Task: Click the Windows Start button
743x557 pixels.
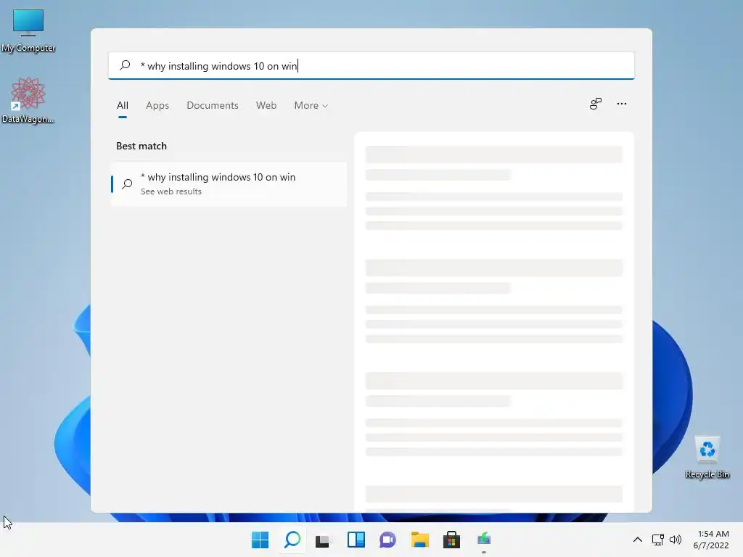Action: (260, 540)
